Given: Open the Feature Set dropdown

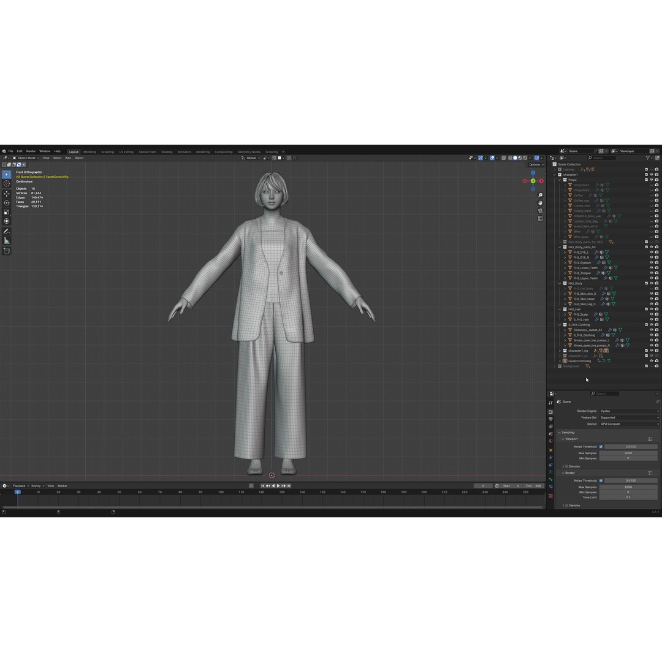Looking at the screenshot, I should 629,417.
